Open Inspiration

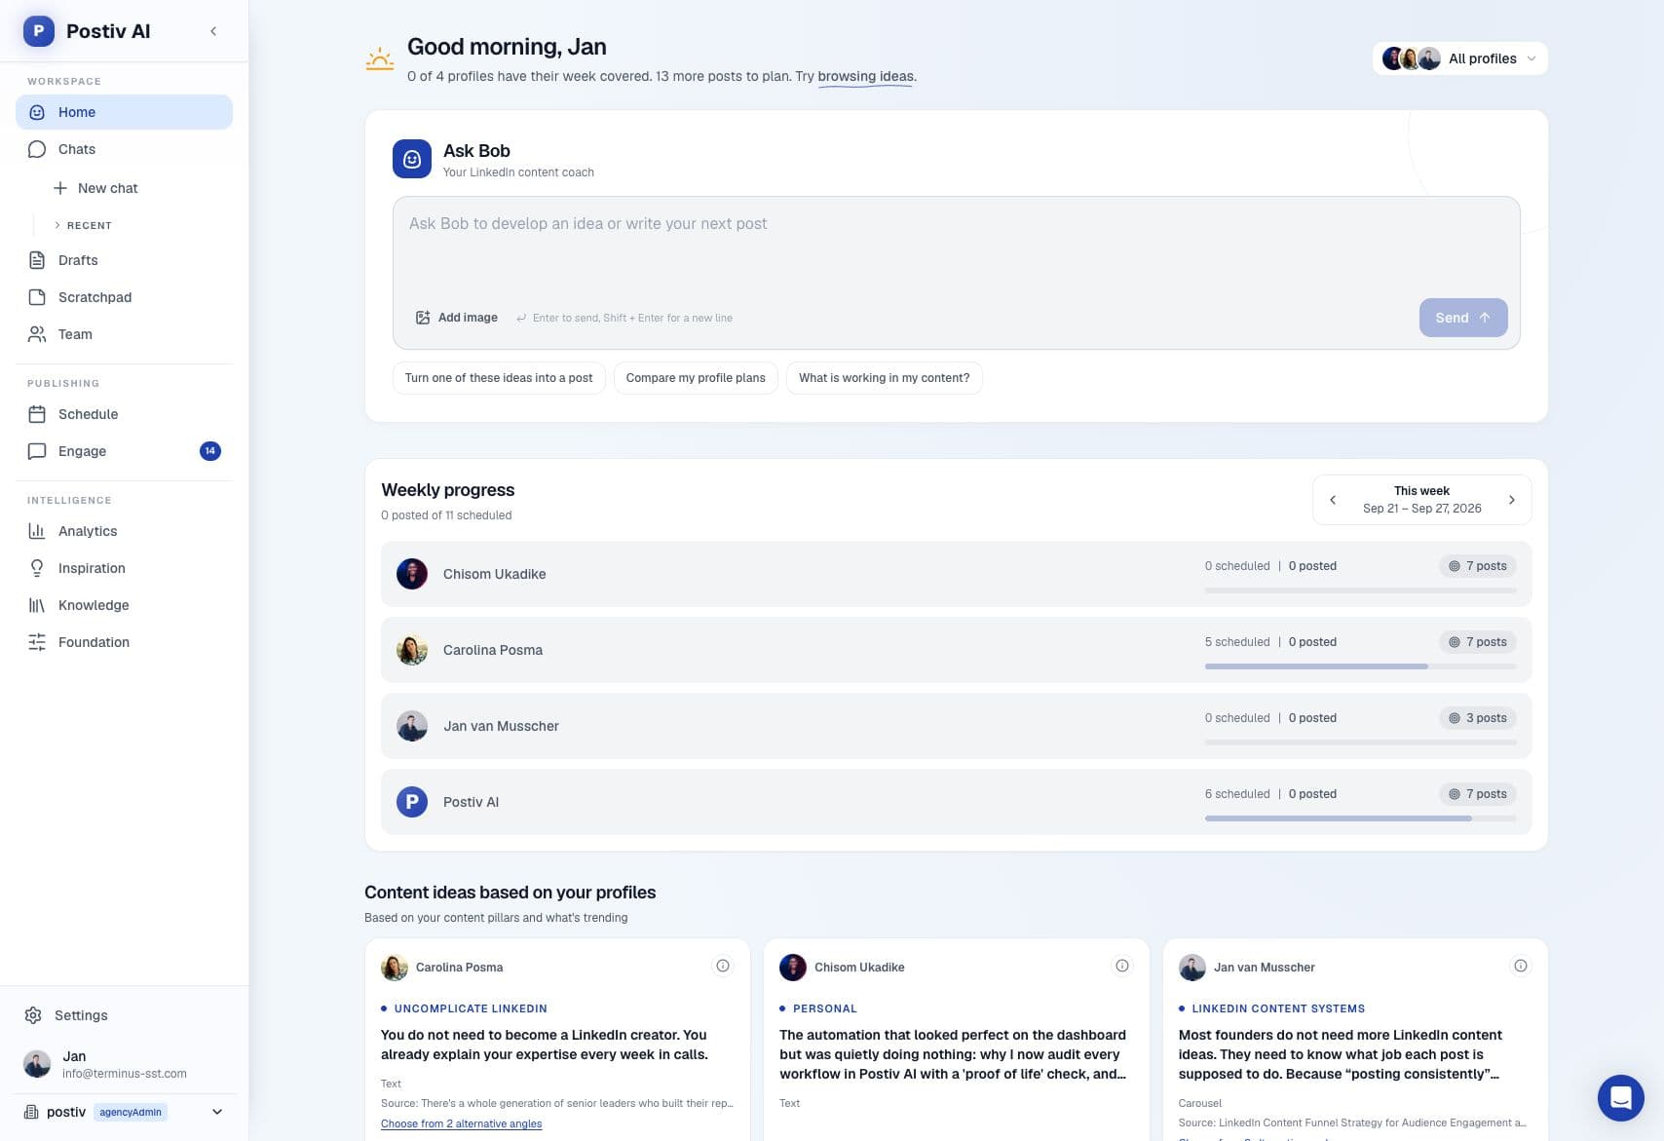click(124, 568)
